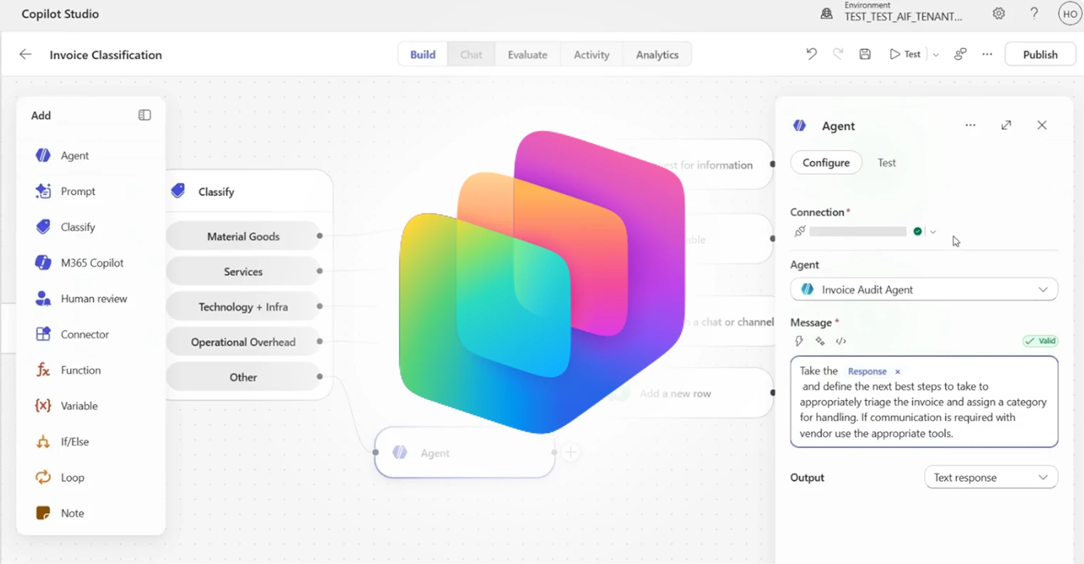Open the Invoice Audit Agent dropdown
1084x564 pixels.
924,290
